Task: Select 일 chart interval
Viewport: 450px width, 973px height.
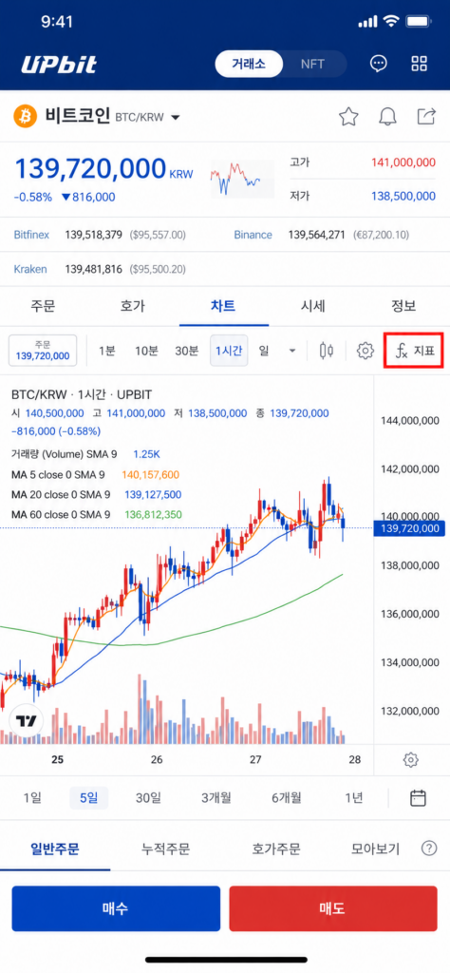Action: [264, 351]
